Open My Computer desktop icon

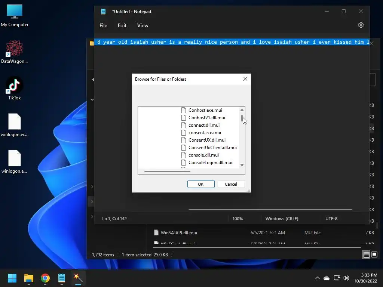coord(15,16)
